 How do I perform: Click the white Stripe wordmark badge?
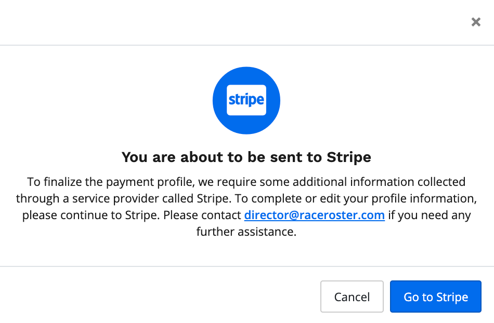click(246, 100)
